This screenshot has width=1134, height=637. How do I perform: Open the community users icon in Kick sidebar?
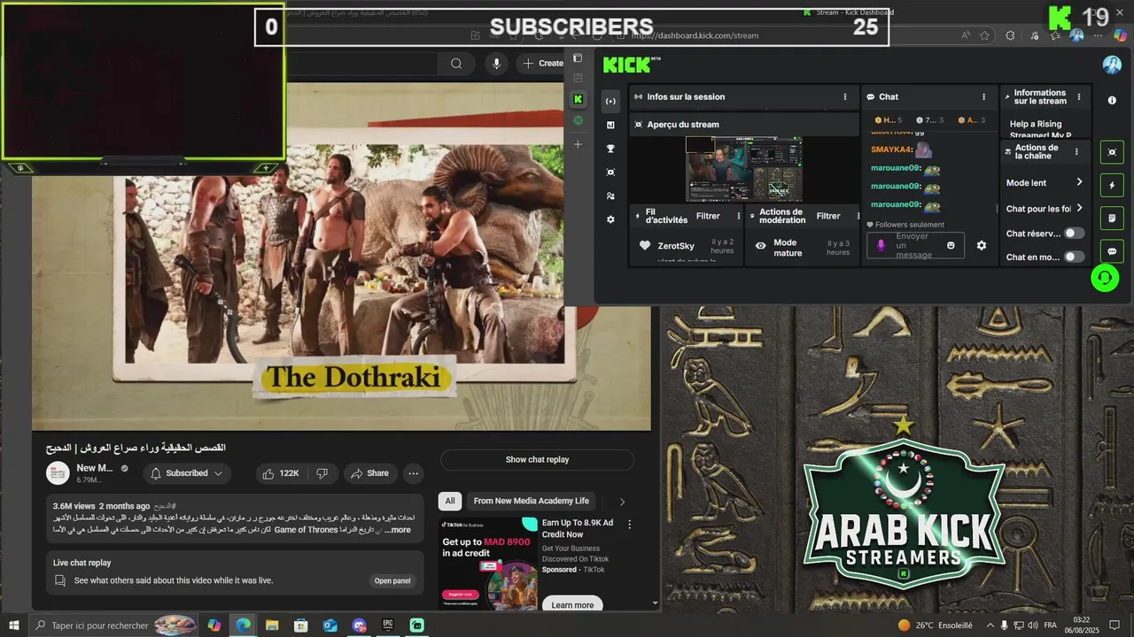[x=610, y=196]
